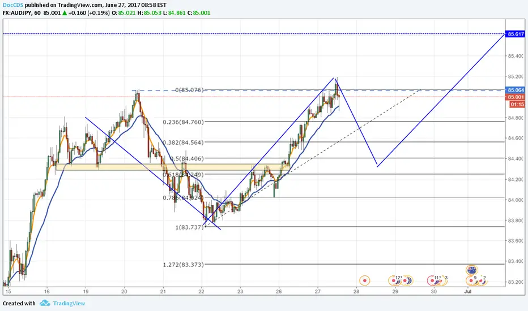Click the 83.200 price axis label
528x311 pixels.
pos(516,282)
